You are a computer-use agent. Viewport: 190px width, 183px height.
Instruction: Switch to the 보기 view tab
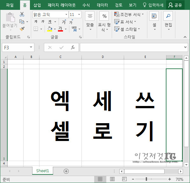click(x=133, y=5)
